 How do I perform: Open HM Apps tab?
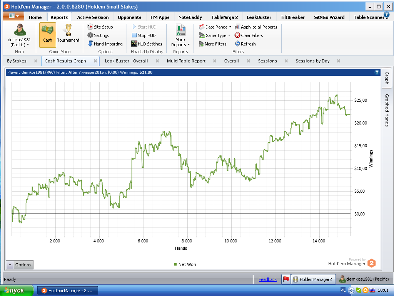(x=160, y=17)
